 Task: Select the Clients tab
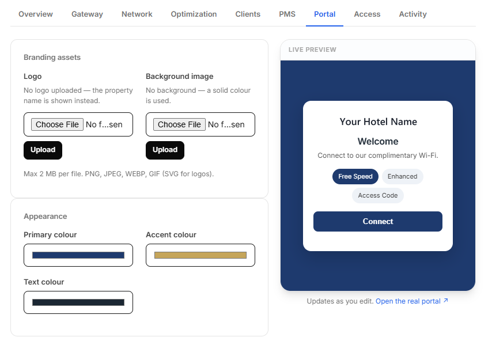248,14
